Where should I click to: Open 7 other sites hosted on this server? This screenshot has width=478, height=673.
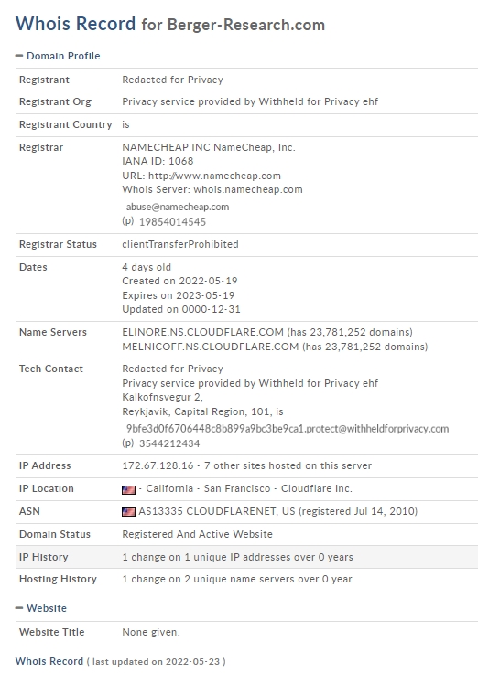(288, 465)
